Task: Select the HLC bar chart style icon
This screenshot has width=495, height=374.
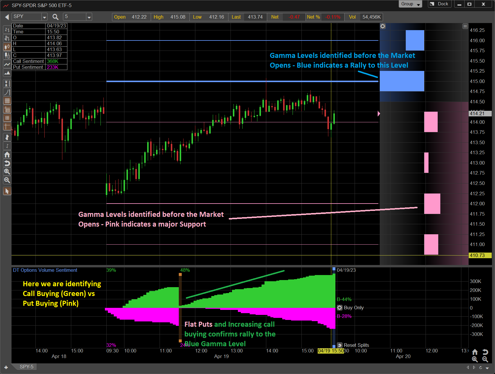Action: click(7, 38)
